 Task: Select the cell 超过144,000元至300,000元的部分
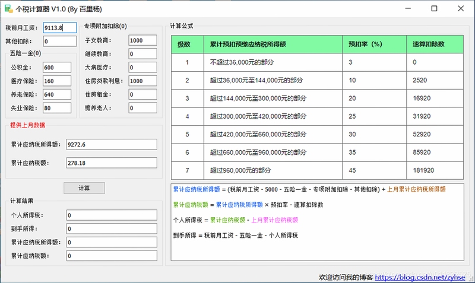tap(273, 98)
